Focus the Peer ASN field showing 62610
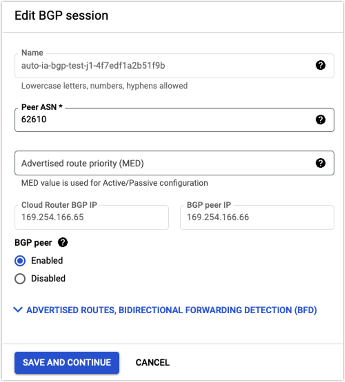The width and height of the screenshot is (345, 382). click(174, 120)
